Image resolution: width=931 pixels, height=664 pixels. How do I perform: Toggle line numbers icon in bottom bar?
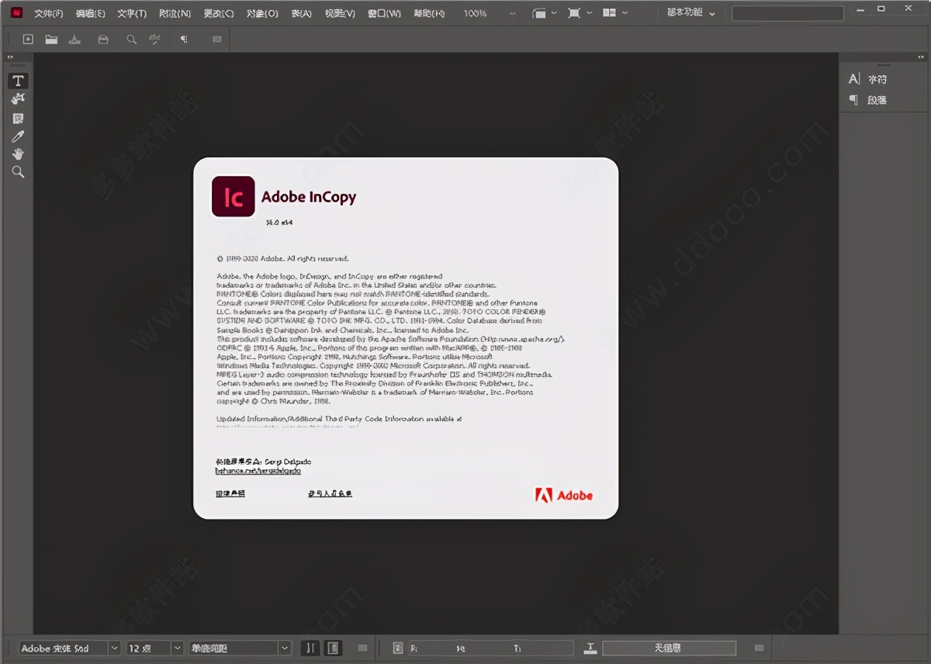310,648
